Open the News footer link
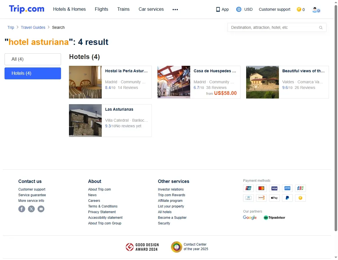This screenshot has width=338, height=260. point(92,195)
